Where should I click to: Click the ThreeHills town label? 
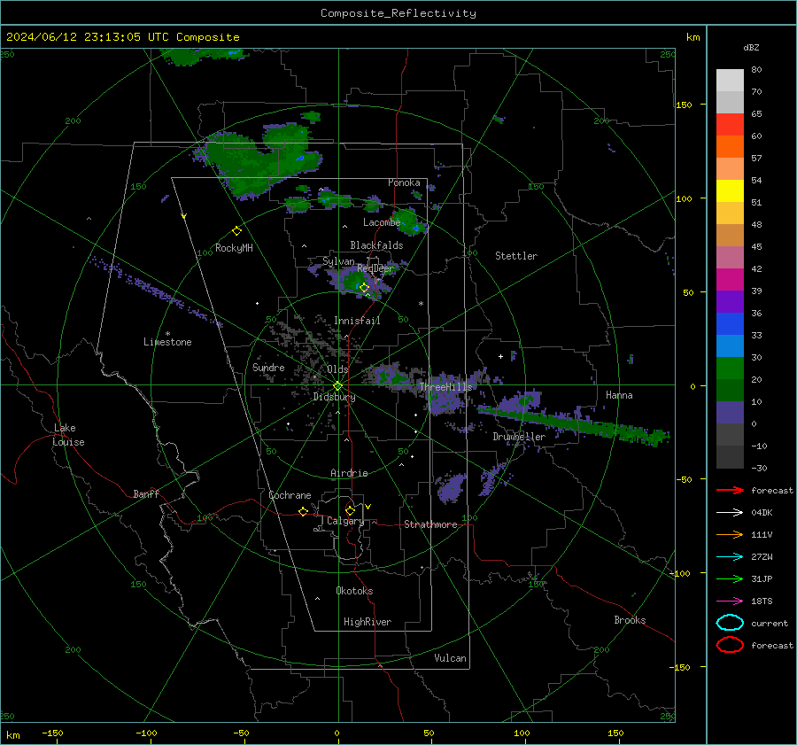click(445, 387)
